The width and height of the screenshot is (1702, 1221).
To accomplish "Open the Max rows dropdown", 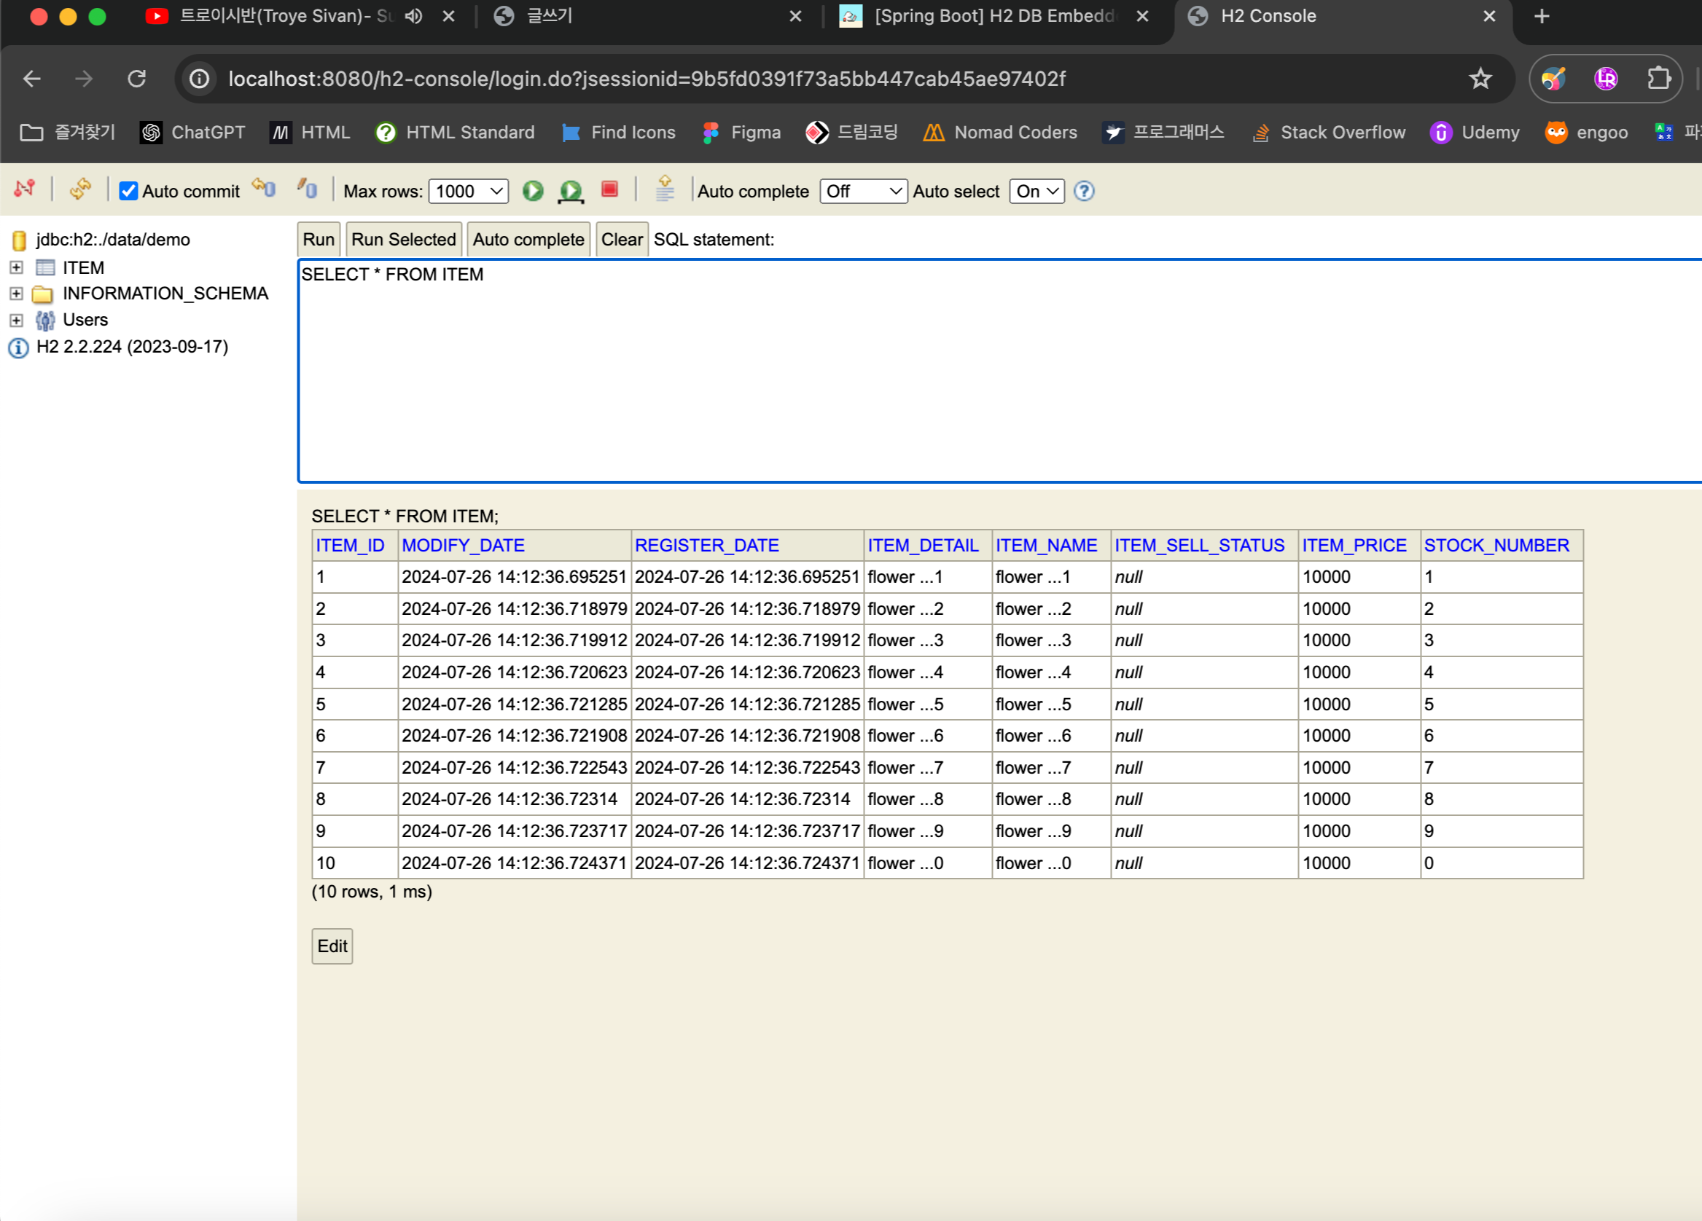I will tap(468, 192).
